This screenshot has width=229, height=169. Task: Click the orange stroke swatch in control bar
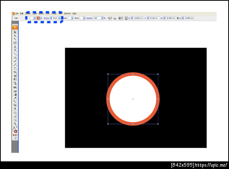tap(38, 18)
